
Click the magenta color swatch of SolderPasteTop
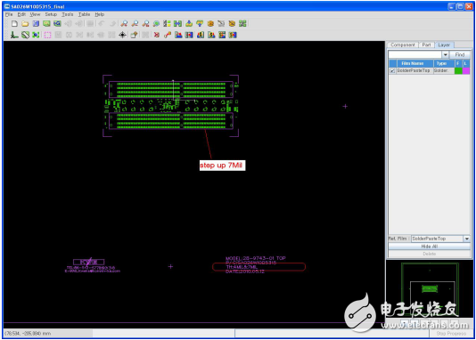465,70
